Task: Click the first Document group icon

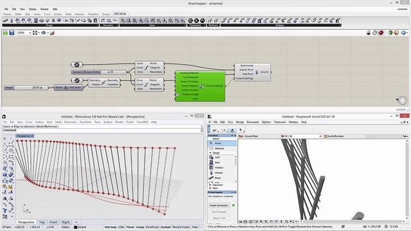Action: point(103,21)
